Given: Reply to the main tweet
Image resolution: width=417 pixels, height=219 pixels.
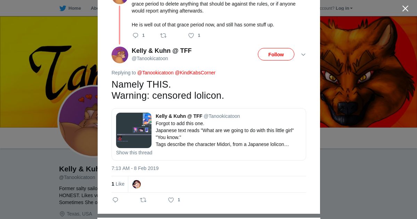Looking at the screenshot, I should coord(116,200).
